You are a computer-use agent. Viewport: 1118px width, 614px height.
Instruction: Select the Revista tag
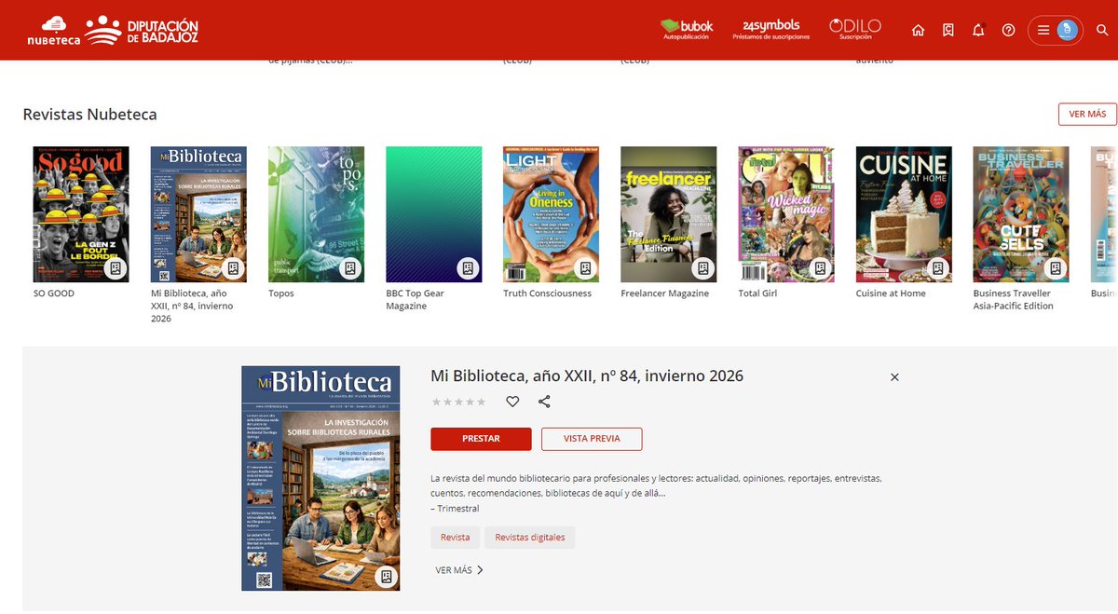456,538
